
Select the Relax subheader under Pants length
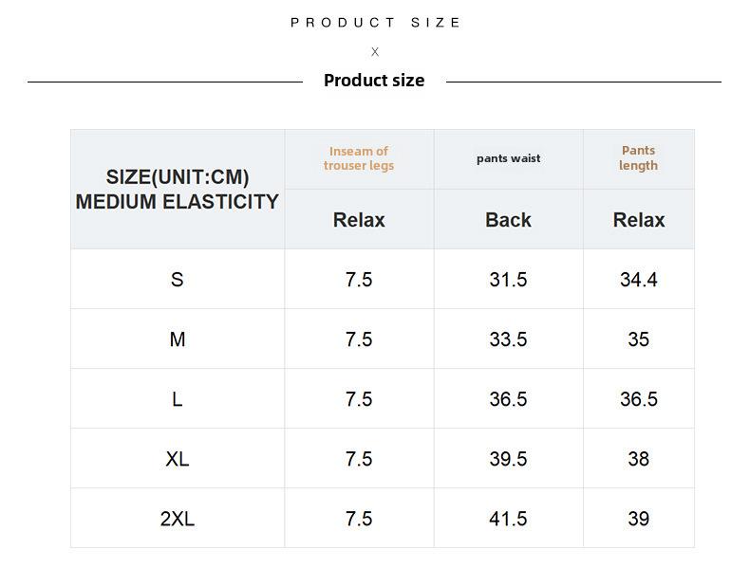[x=639, y=219]
